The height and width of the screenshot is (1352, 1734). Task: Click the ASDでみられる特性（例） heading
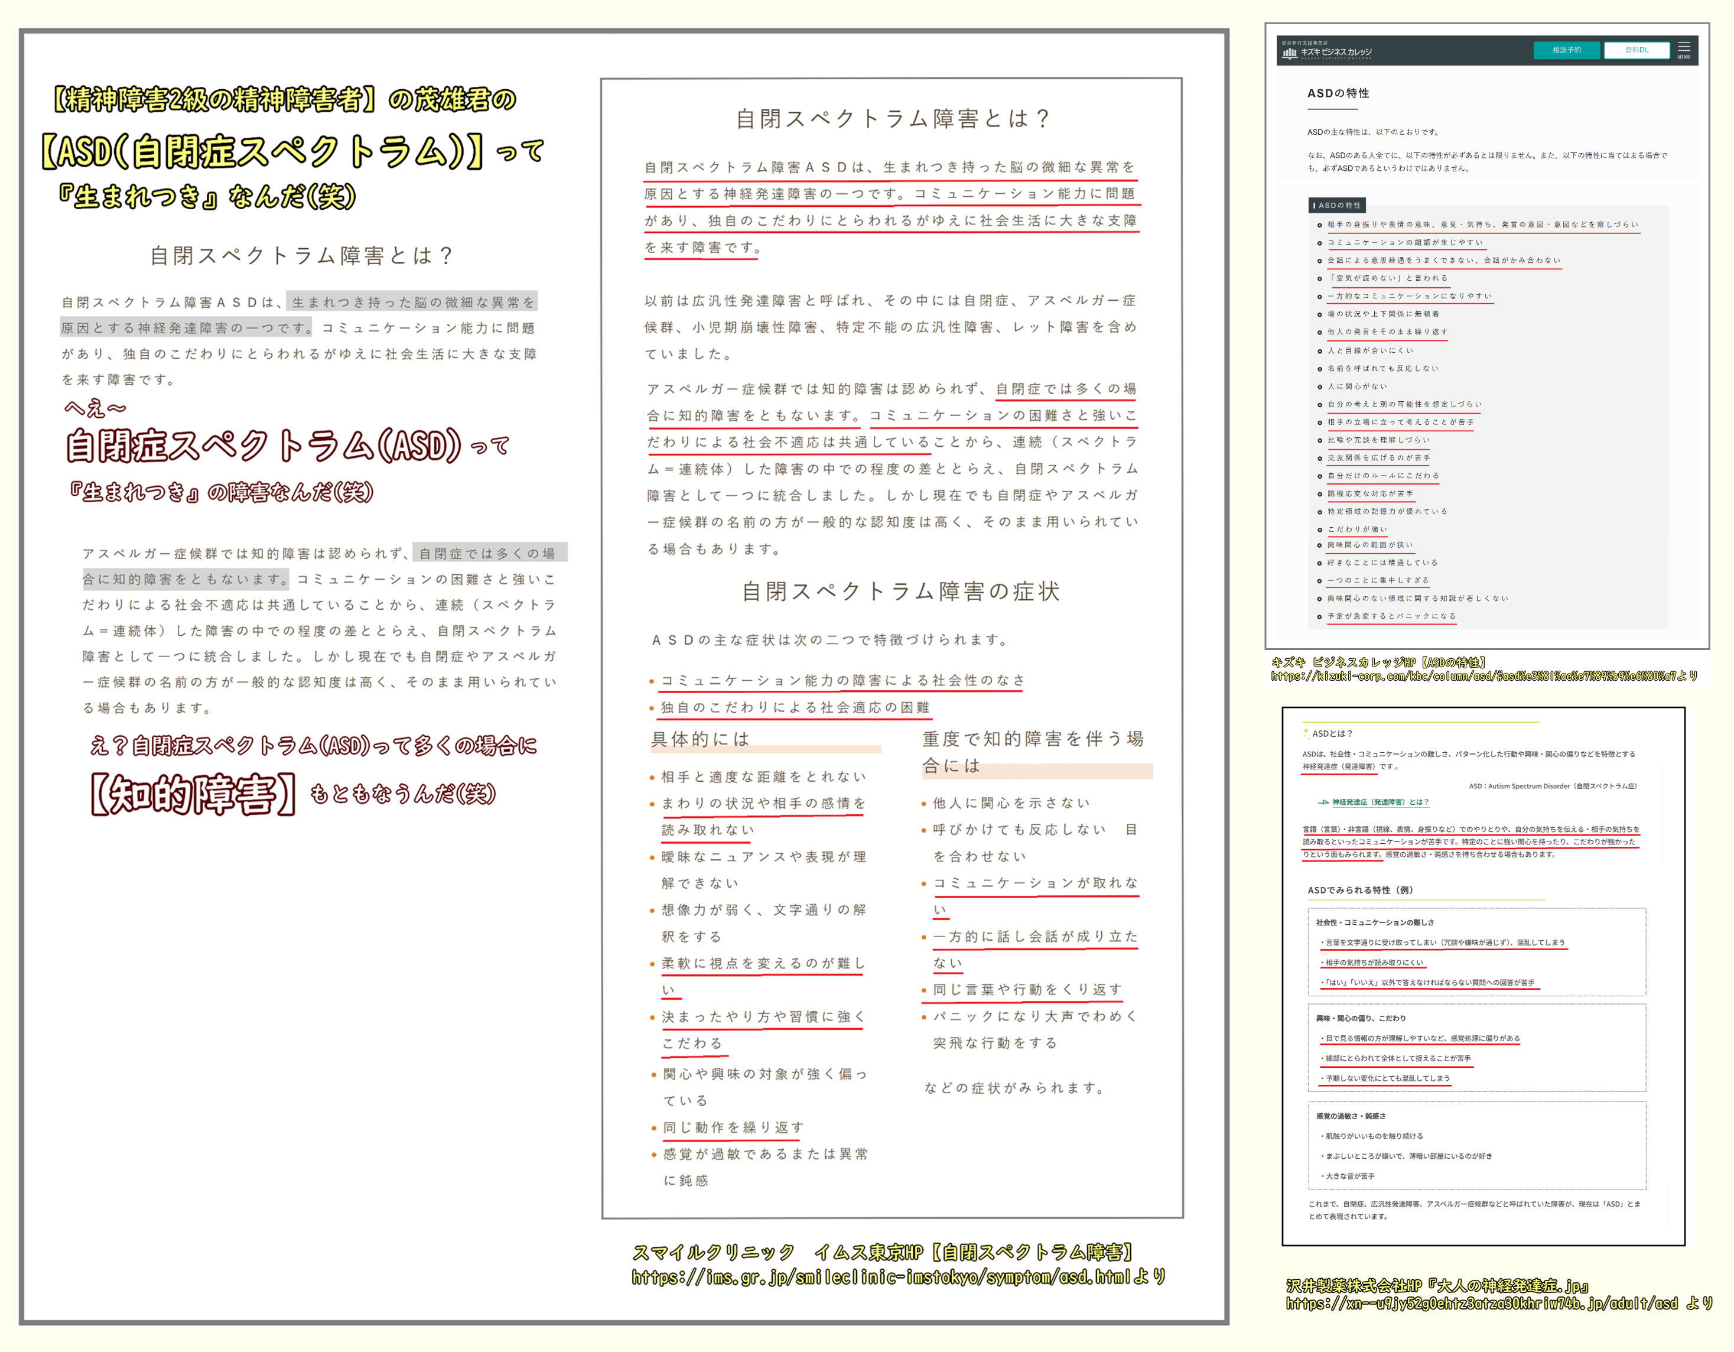[1360, 890]
